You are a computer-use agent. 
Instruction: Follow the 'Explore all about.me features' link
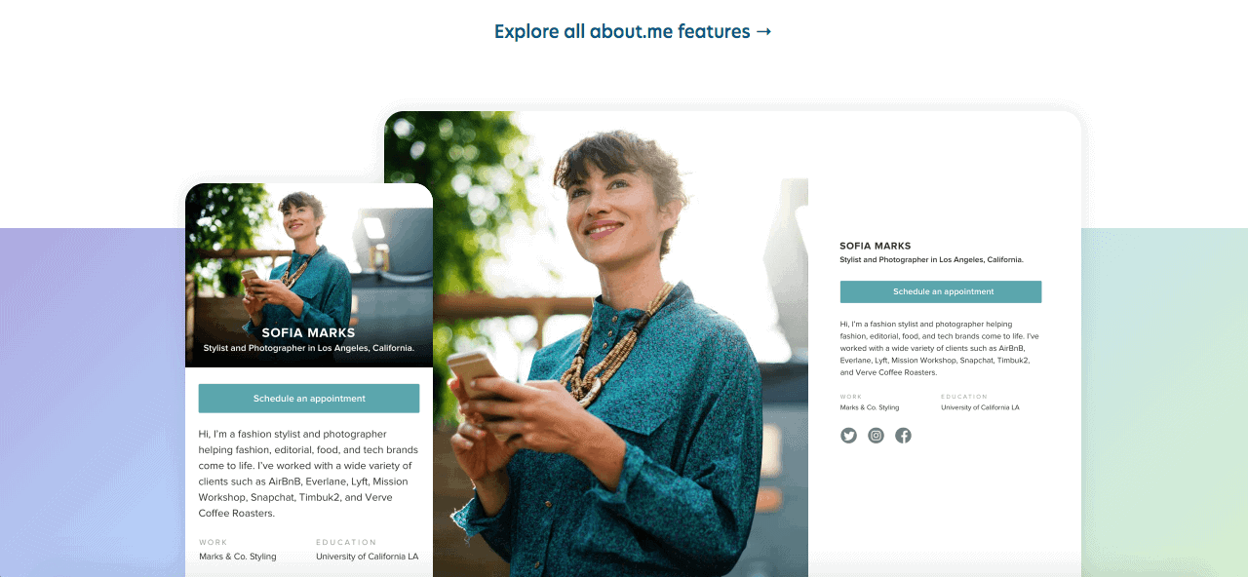coord(633,31)
